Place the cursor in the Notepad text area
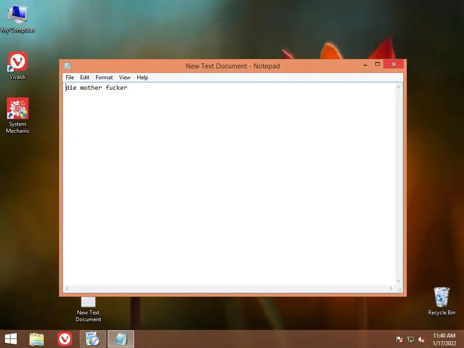This screenshot has width=464, height=348. tap(229, 184)
